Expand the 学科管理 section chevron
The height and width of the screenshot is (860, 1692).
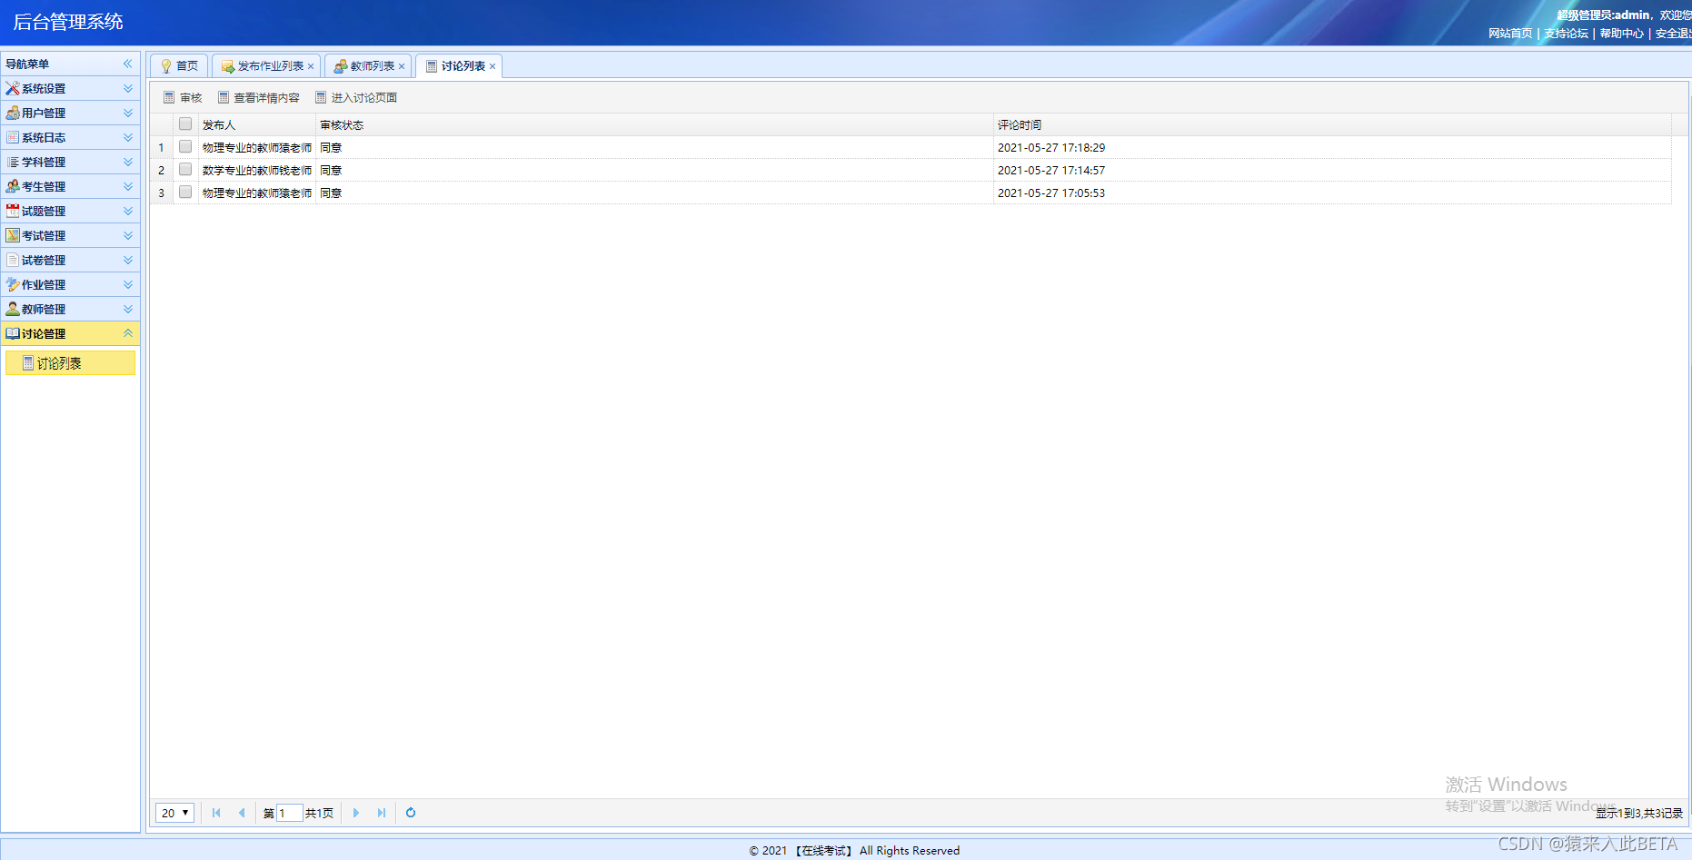[x=128, y=163]
